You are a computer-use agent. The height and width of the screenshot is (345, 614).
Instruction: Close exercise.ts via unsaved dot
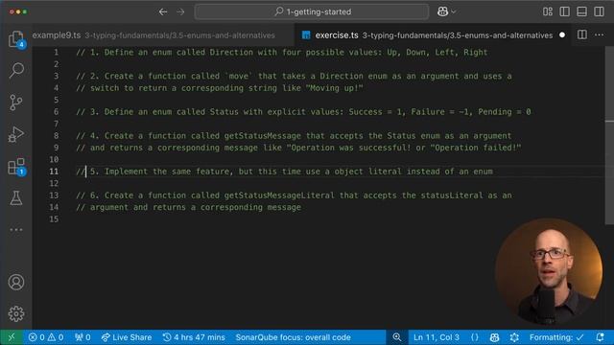pos(562,35)
